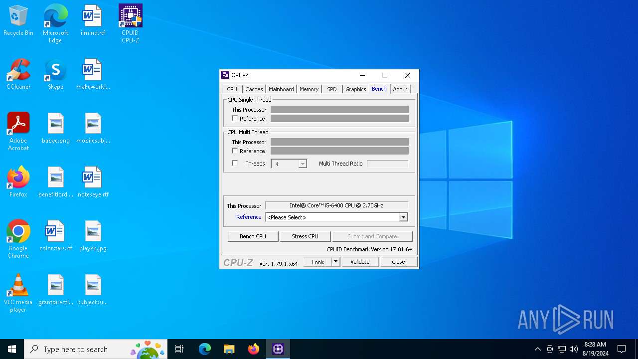Click the Close button in CPU-Z

[x=398, y=262]
